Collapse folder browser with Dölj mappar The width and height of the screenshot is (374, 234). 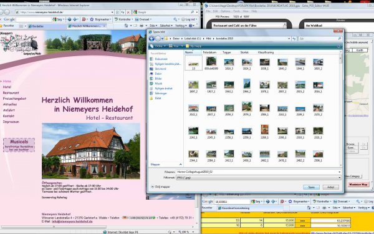pos(161,187)
